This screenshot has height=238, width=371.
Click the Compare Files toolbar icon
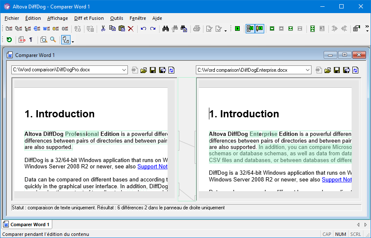point(9,29)
